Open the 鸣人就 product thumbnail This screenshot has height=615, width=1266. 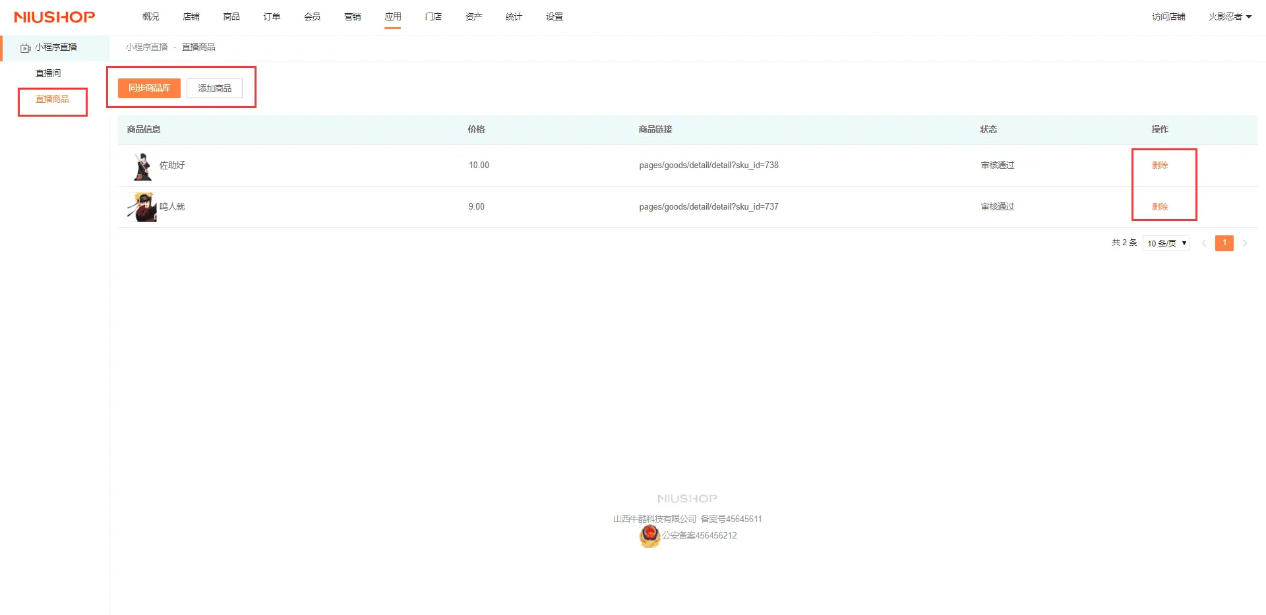tap(141, 207)
